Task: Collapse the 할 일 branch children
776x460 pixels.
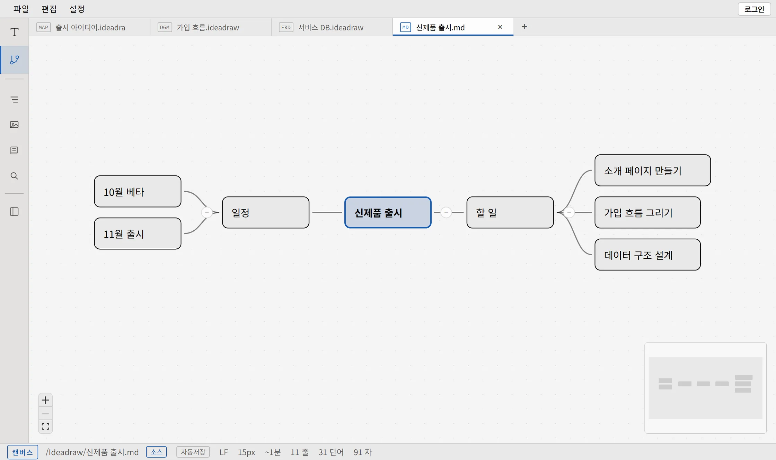Action: click(x=569, y=212)
